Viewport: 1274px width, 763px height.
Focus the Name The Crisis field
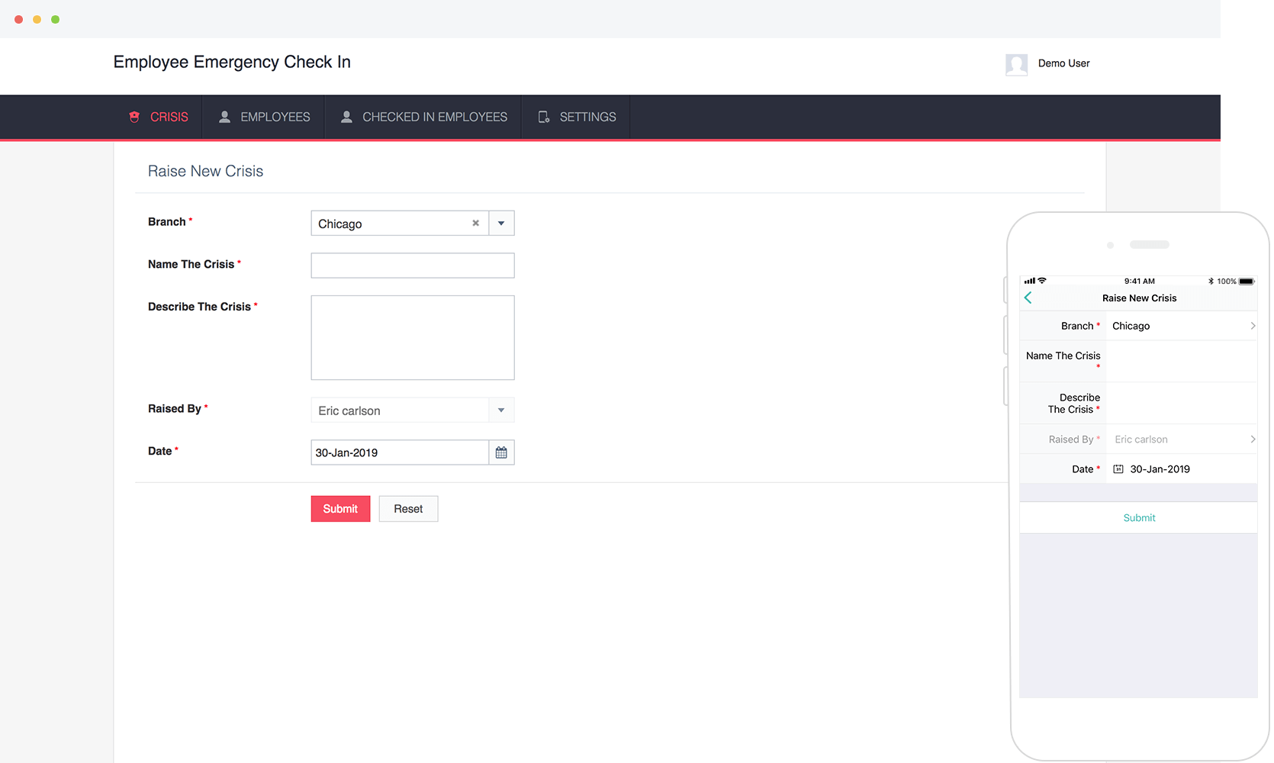pyautogui.click(x=413, y=266)
